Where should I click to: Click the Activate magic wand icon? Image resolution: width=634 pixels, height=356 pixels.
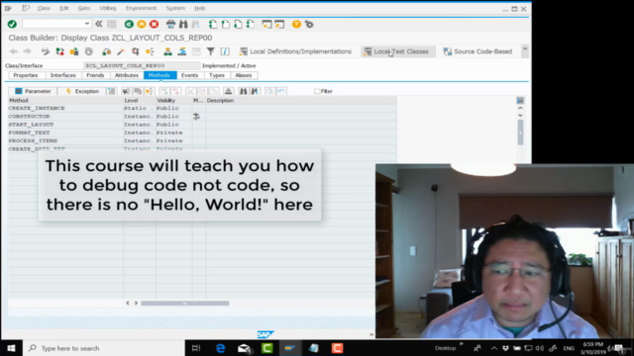pos(121,51)
